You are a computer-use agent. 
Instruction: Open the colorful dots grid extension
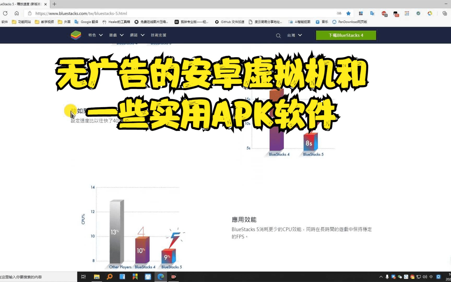point(407,13)
